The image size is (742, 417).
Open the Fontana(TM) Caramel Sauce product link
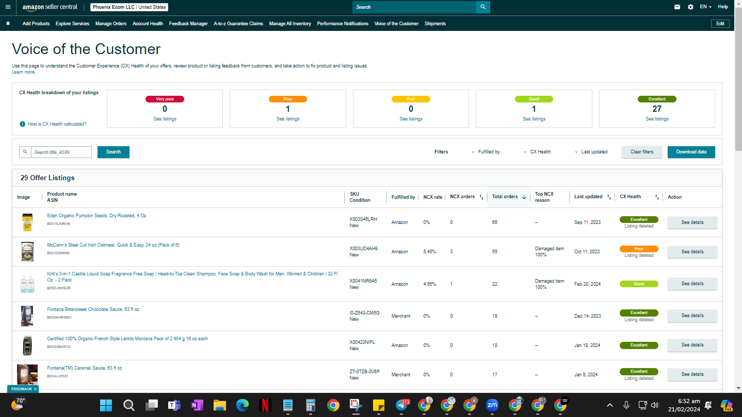(x=85, y=368)
